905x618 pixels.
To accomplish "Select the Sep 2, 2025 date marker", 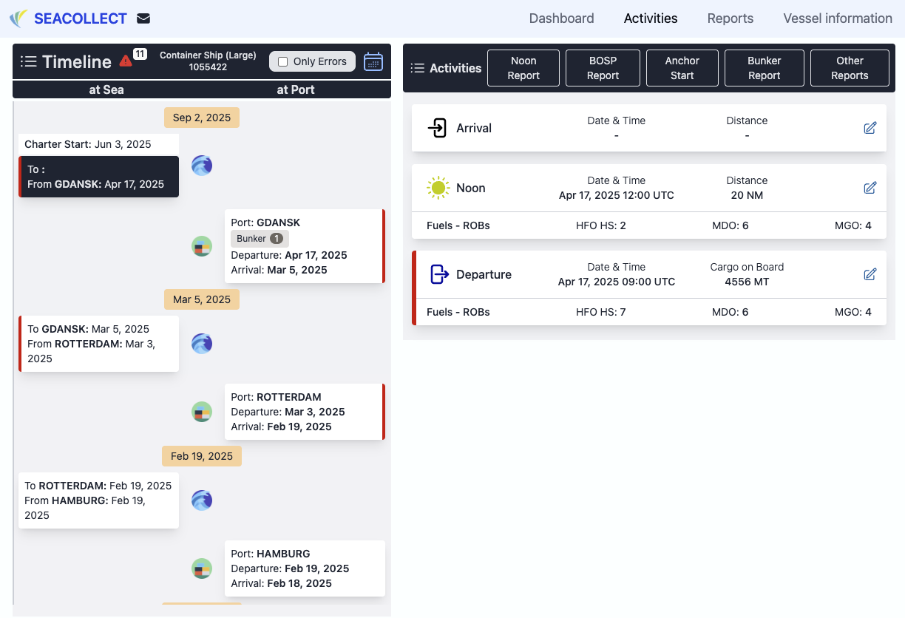I will pyautogui.click(x=202, y=118).
